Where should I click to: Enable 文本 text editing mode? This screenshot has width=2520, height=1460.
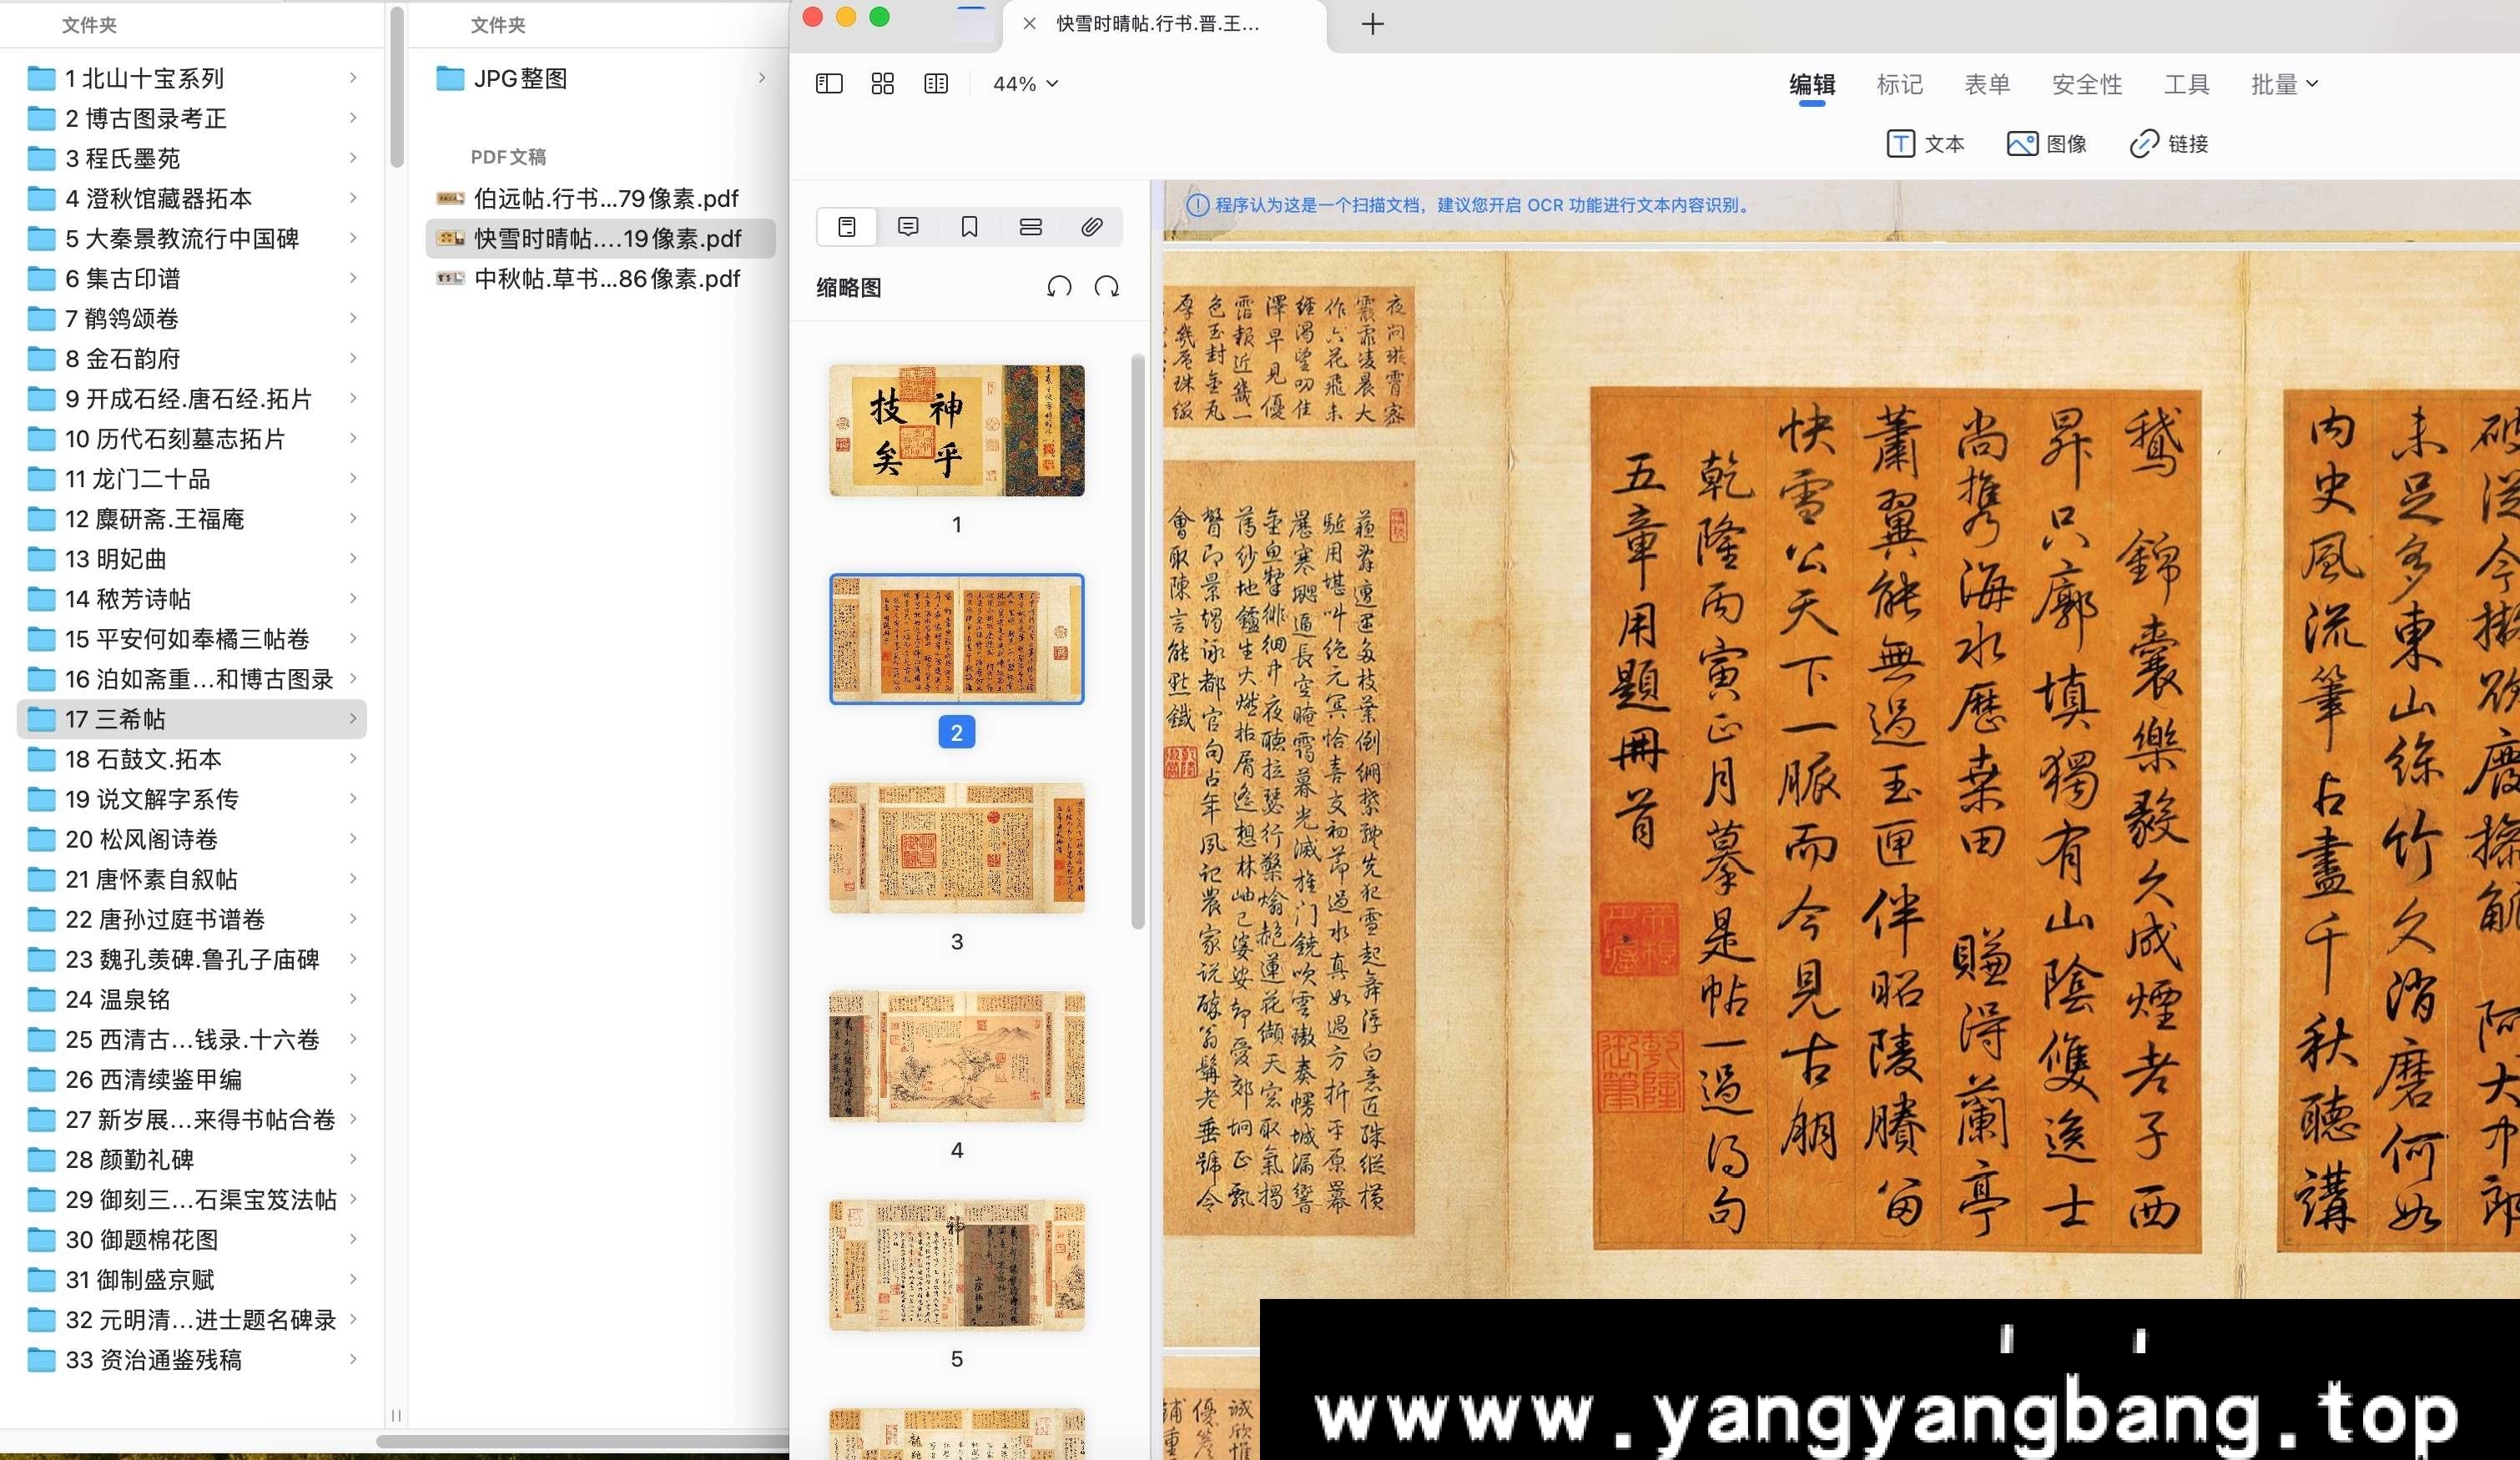pyautogui.click(x=1925, y=144)
